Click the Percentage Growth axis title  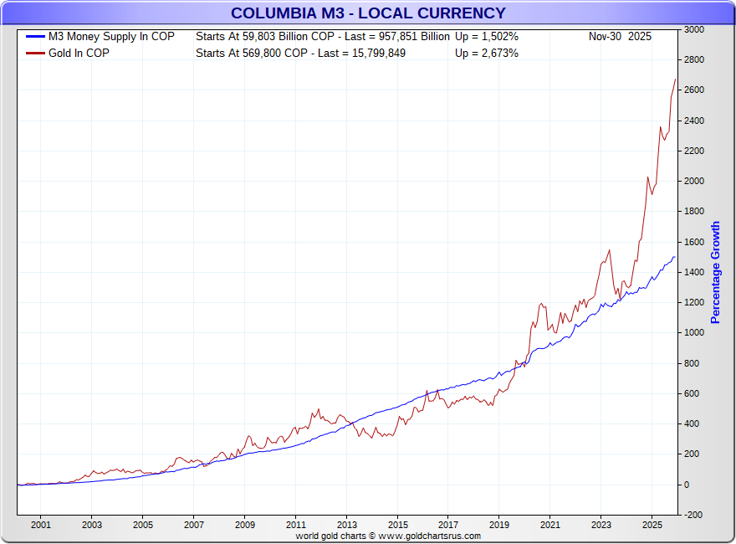click(x=715, y=273)
